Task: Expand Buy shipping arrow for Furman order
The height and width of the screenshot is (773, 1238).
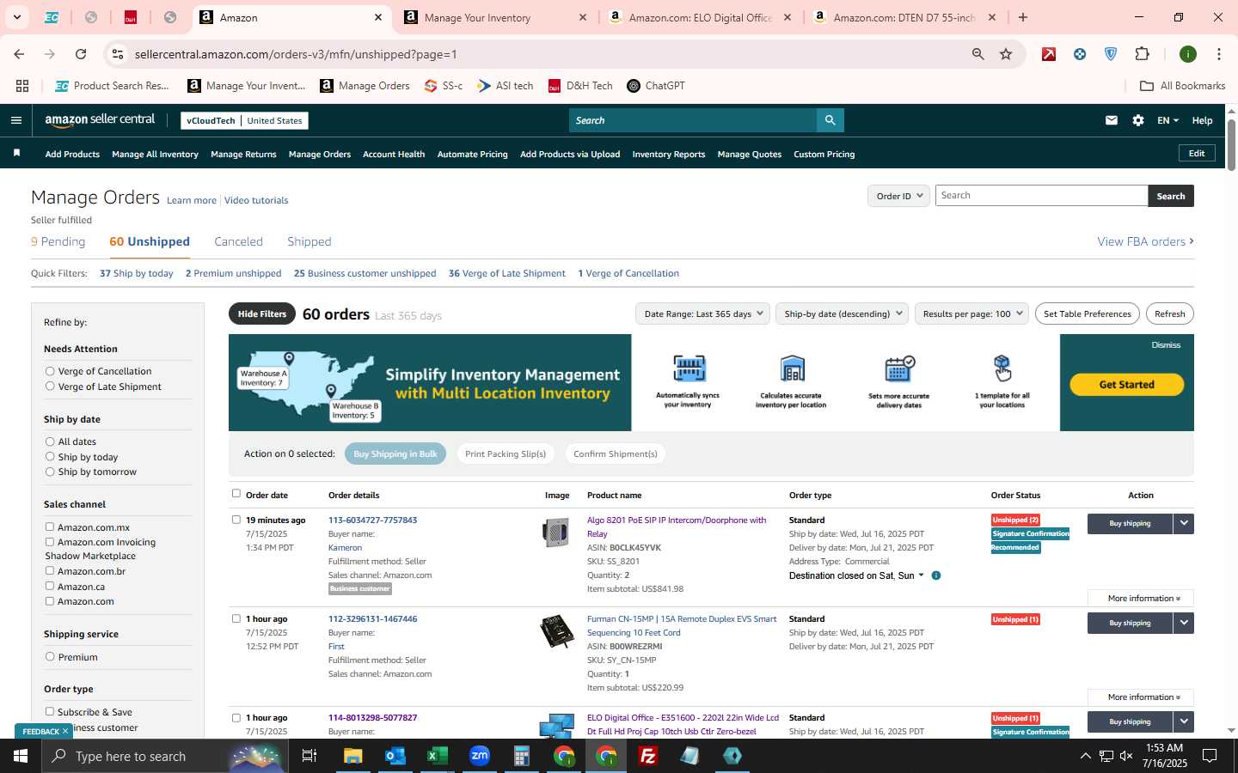Action: pyautogui.click(x=1184, y=623)
